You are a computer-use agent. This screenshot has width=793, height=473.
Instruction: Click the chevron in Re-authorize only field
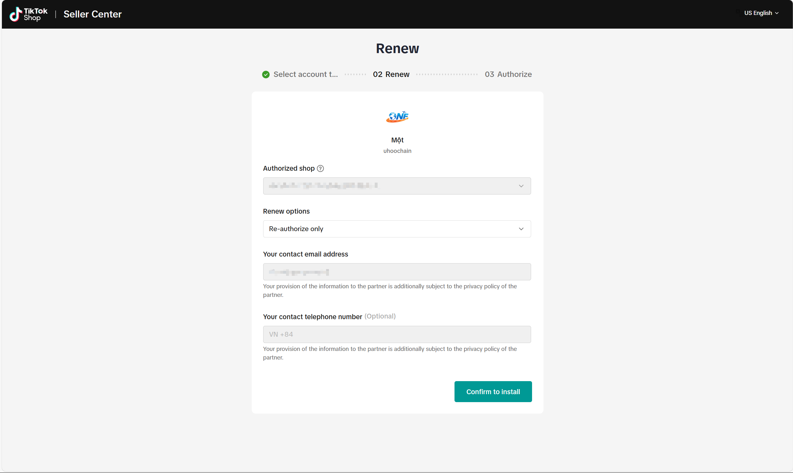[x=521, y=229]
